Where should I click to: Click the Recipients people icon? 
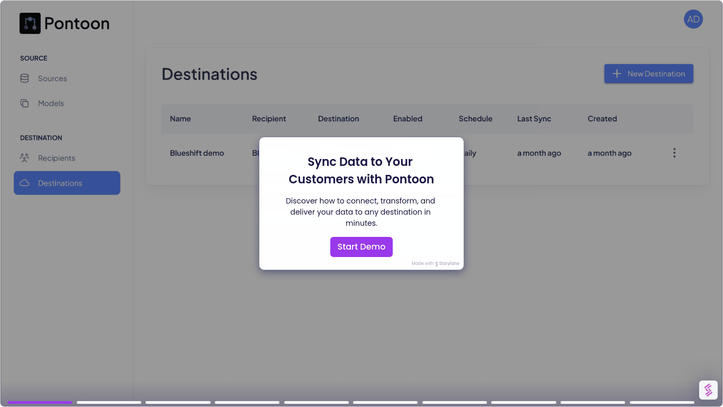tap(24, 158)
